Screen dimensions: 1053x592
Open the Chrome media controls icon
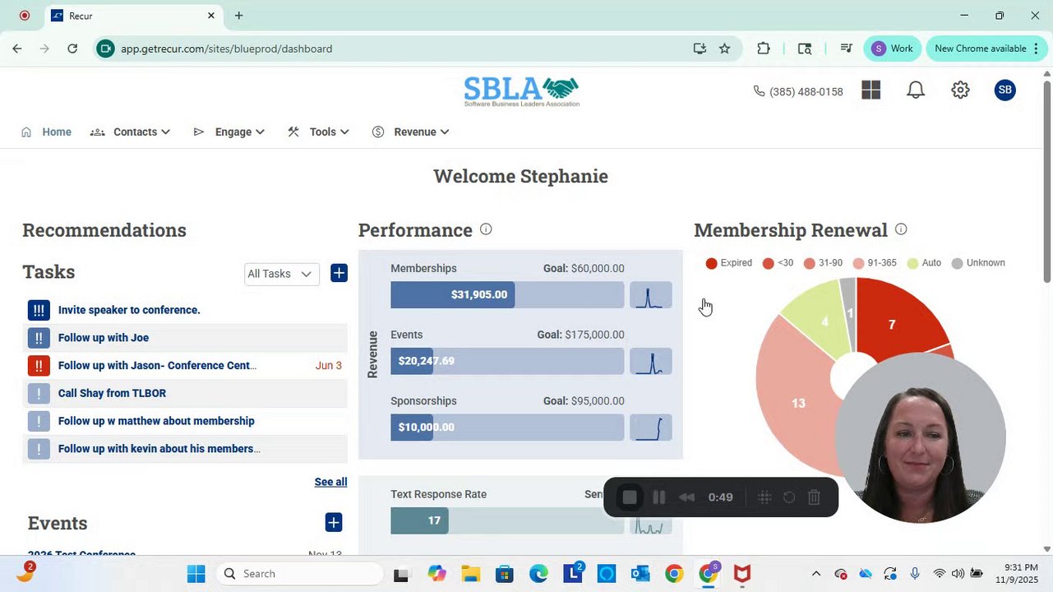click(x=846, y=49)
